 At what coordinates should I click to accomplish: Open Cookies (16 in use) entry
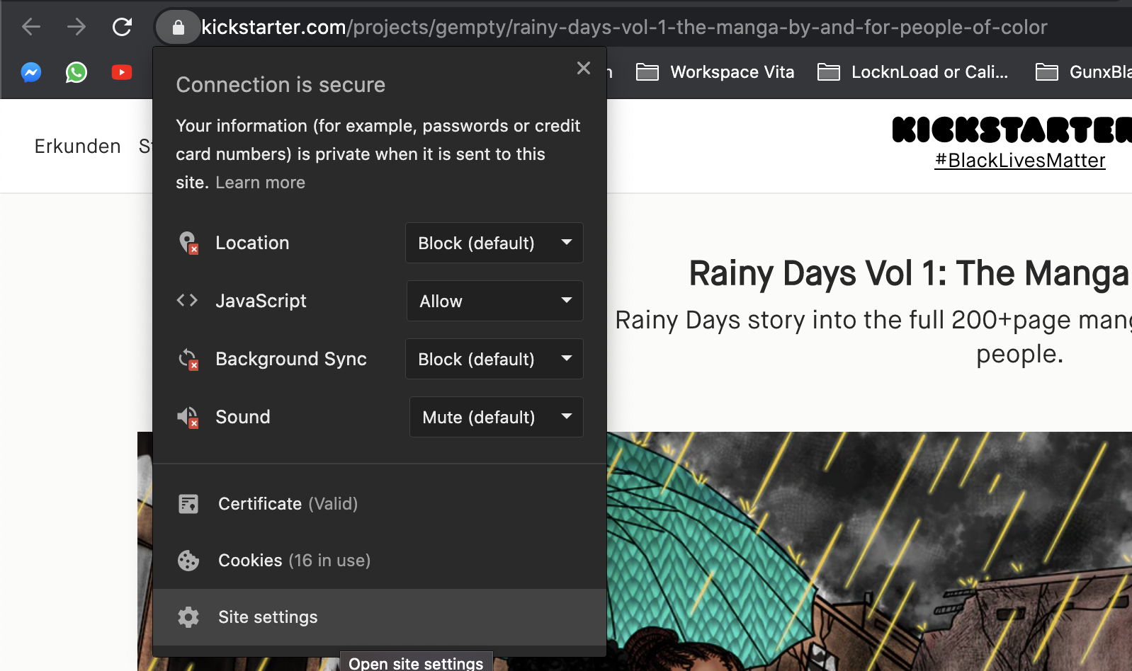pos(380,561)
